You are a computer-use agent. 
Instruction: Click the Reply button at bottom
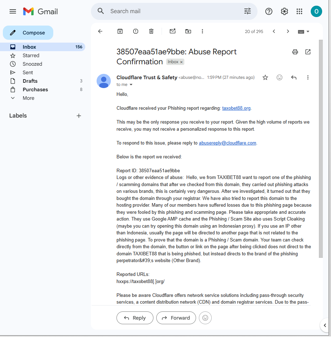point(135,318)
